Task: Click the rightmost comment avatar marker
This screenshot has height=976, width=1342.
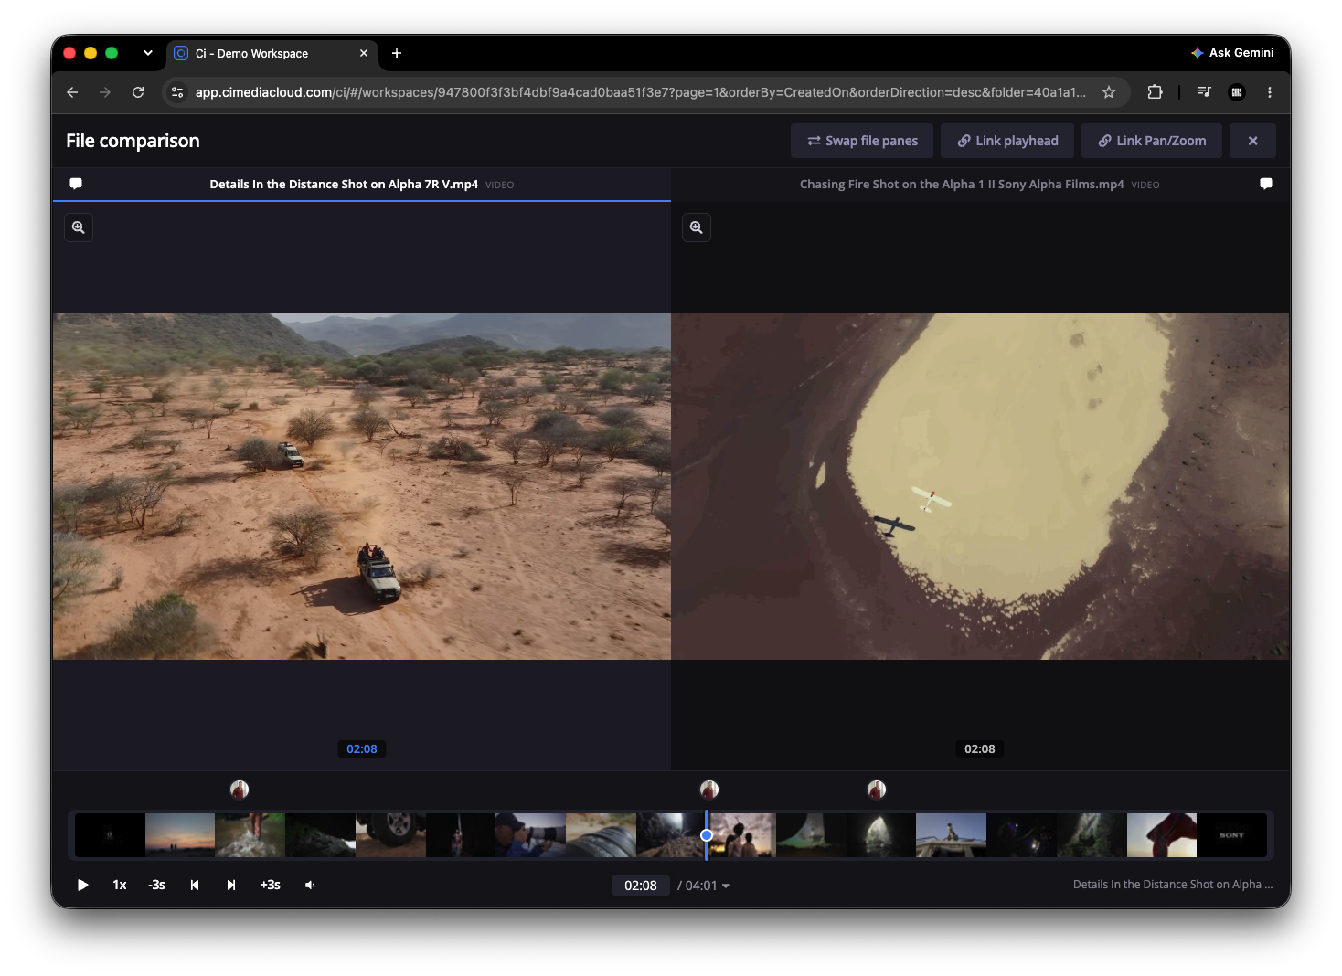Action: (877, 790)
